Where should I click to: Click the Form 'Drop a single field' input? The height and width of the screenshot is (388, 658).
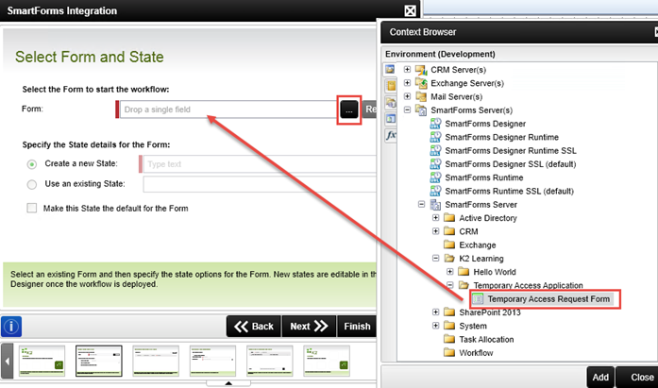[228, 110]
